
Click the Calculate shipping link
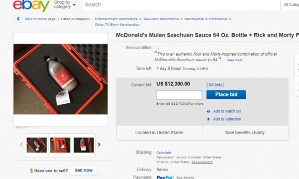164,152
